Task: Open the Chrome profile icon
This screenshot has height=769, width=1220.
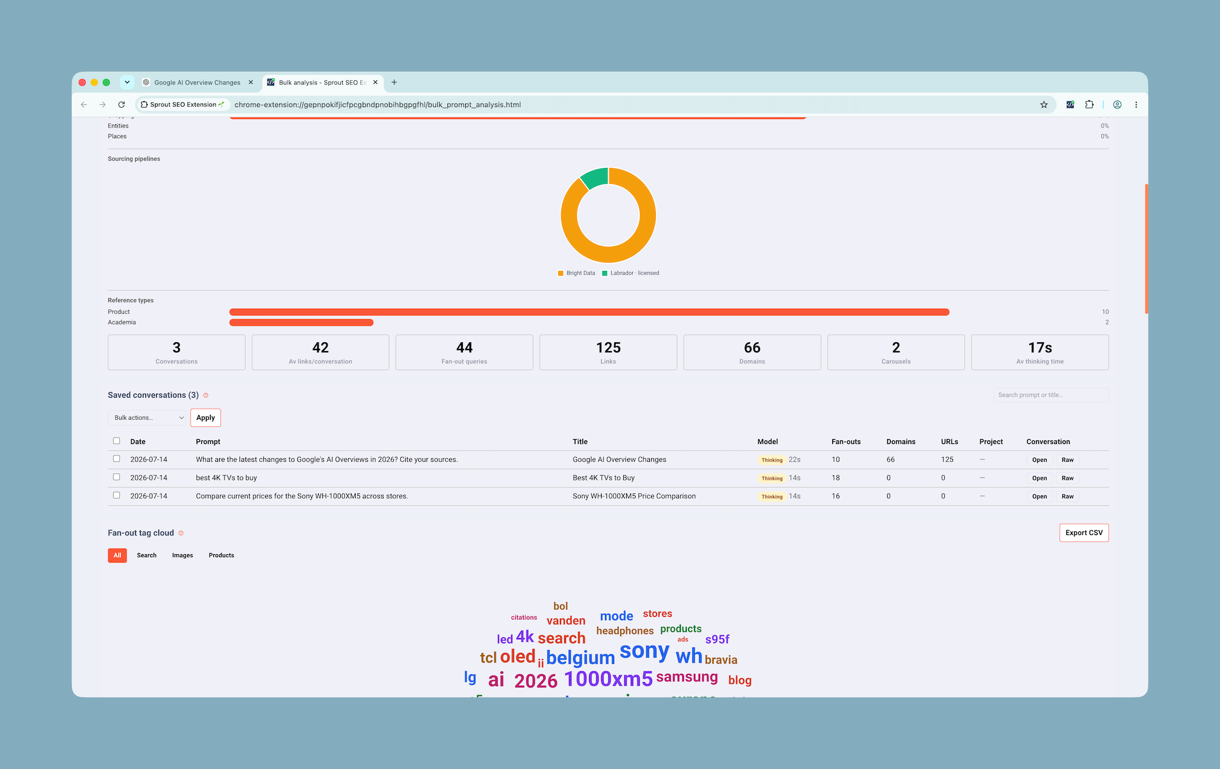Action: pos(1118,105)
